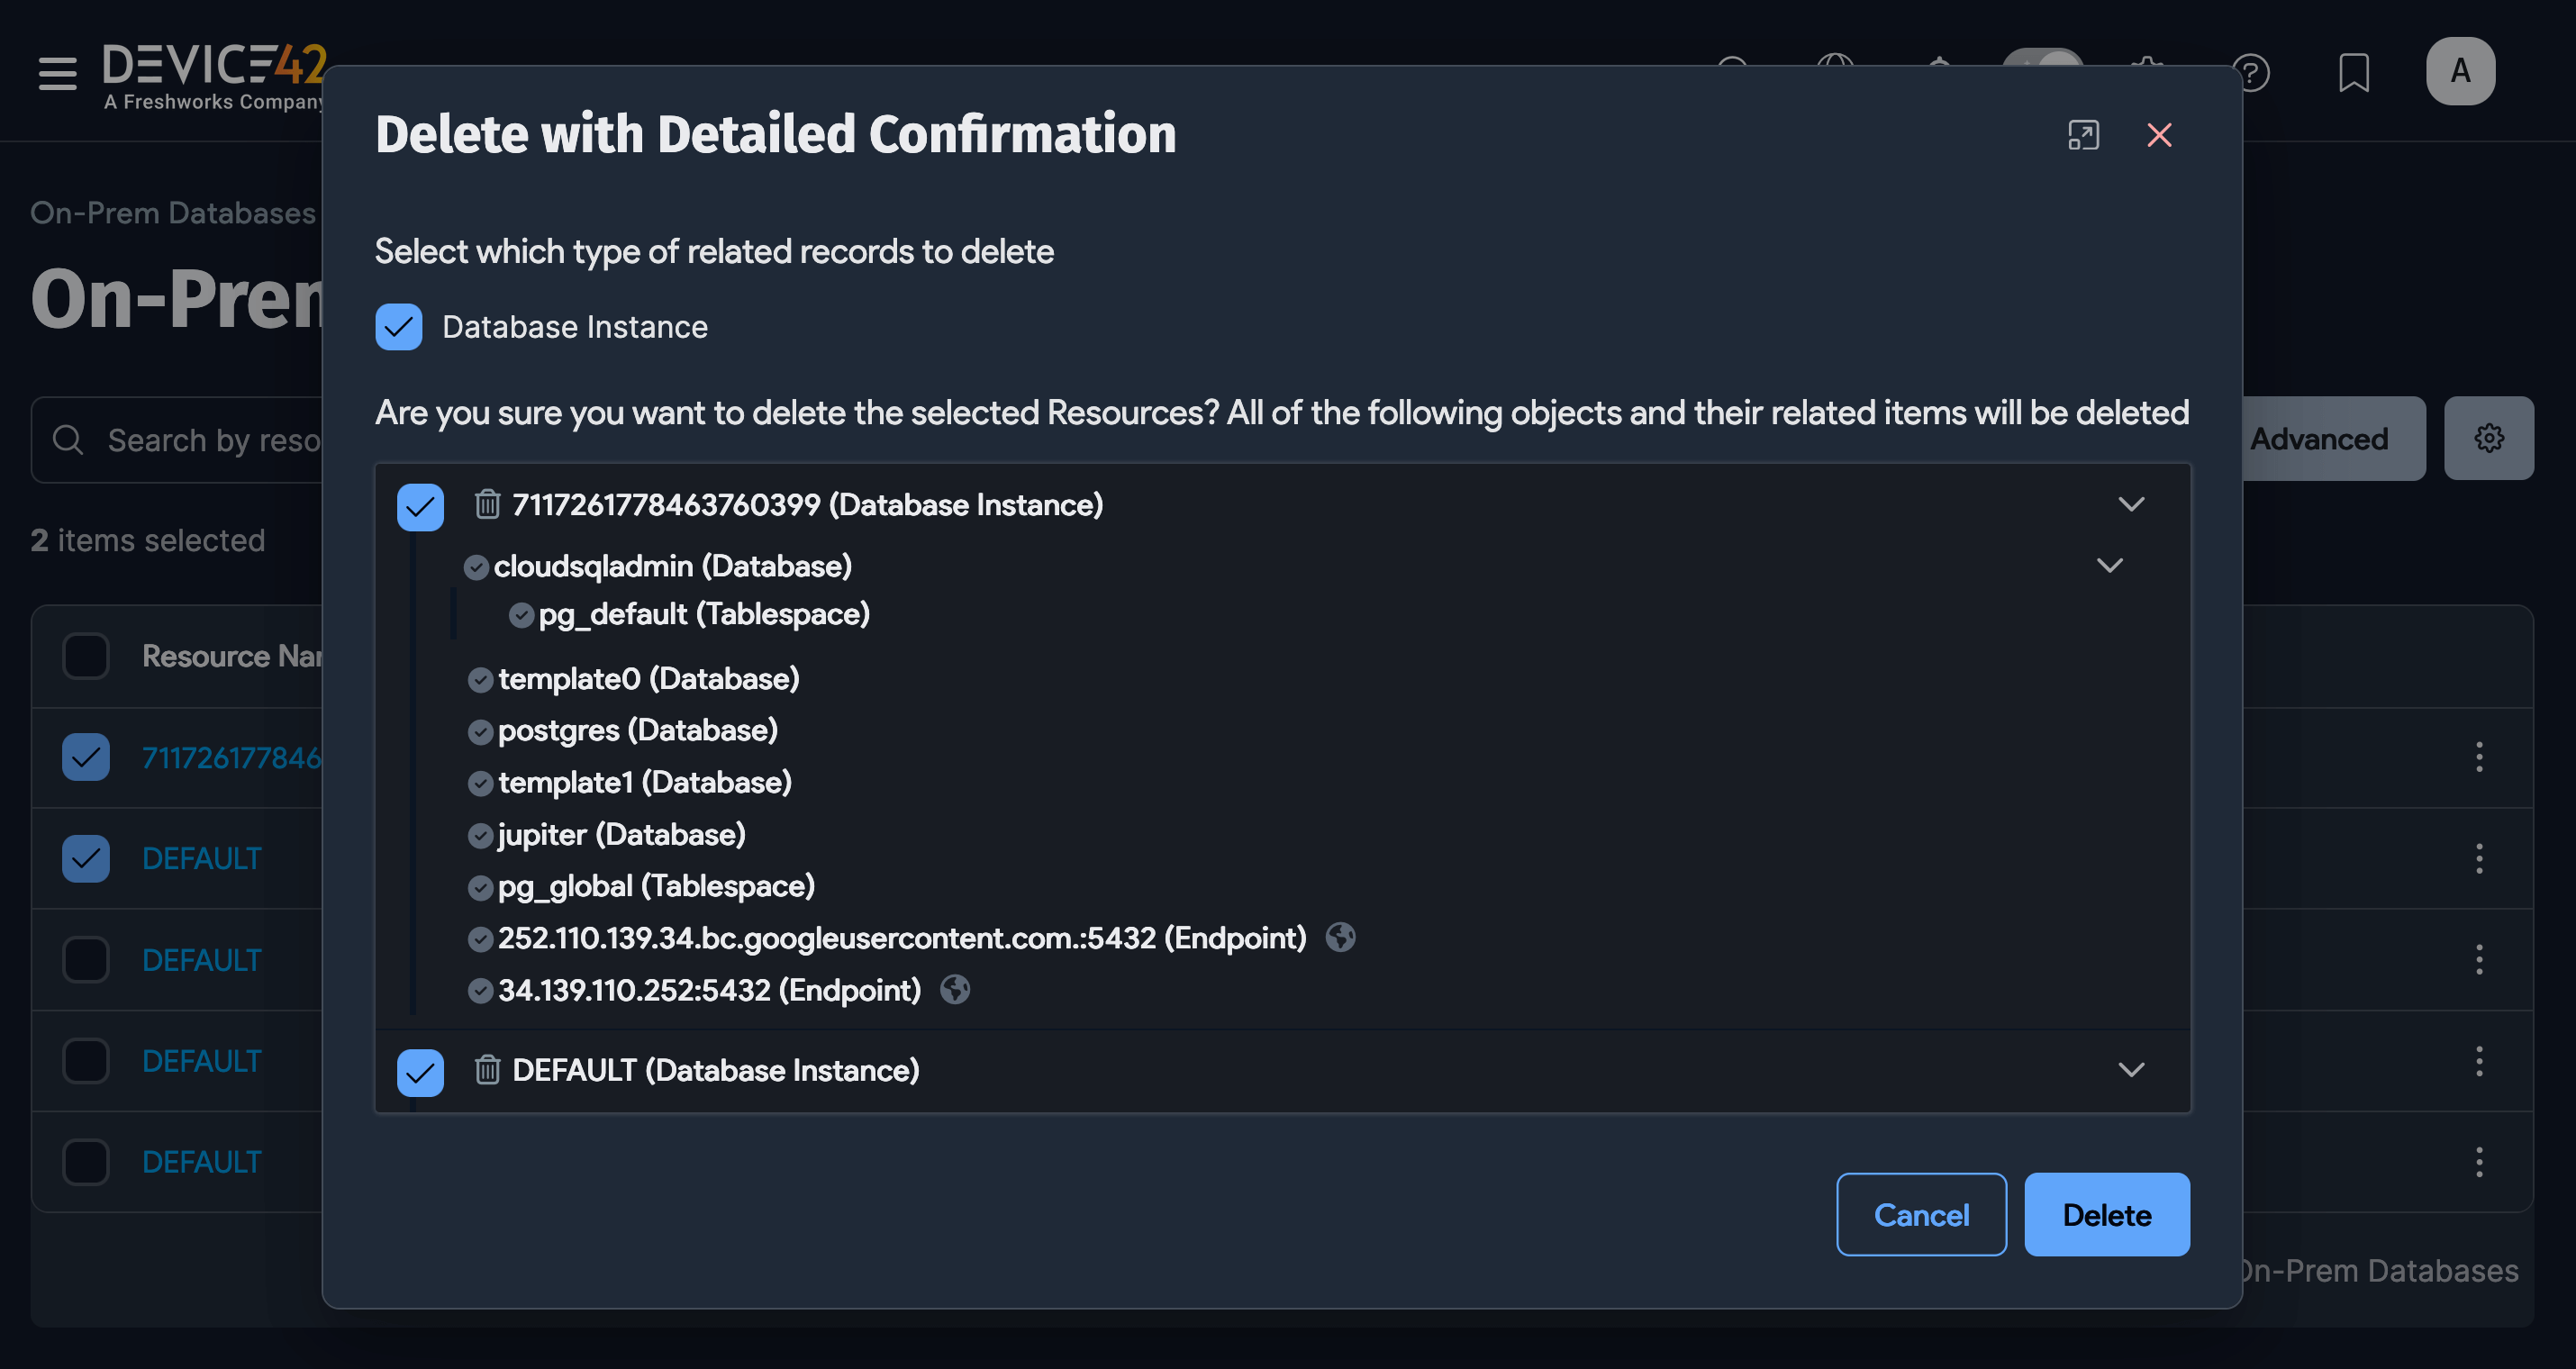The image size is (2576, 1369).
Task: Open the kebab menu on the first table row
Action: (x=2479, y=757)
